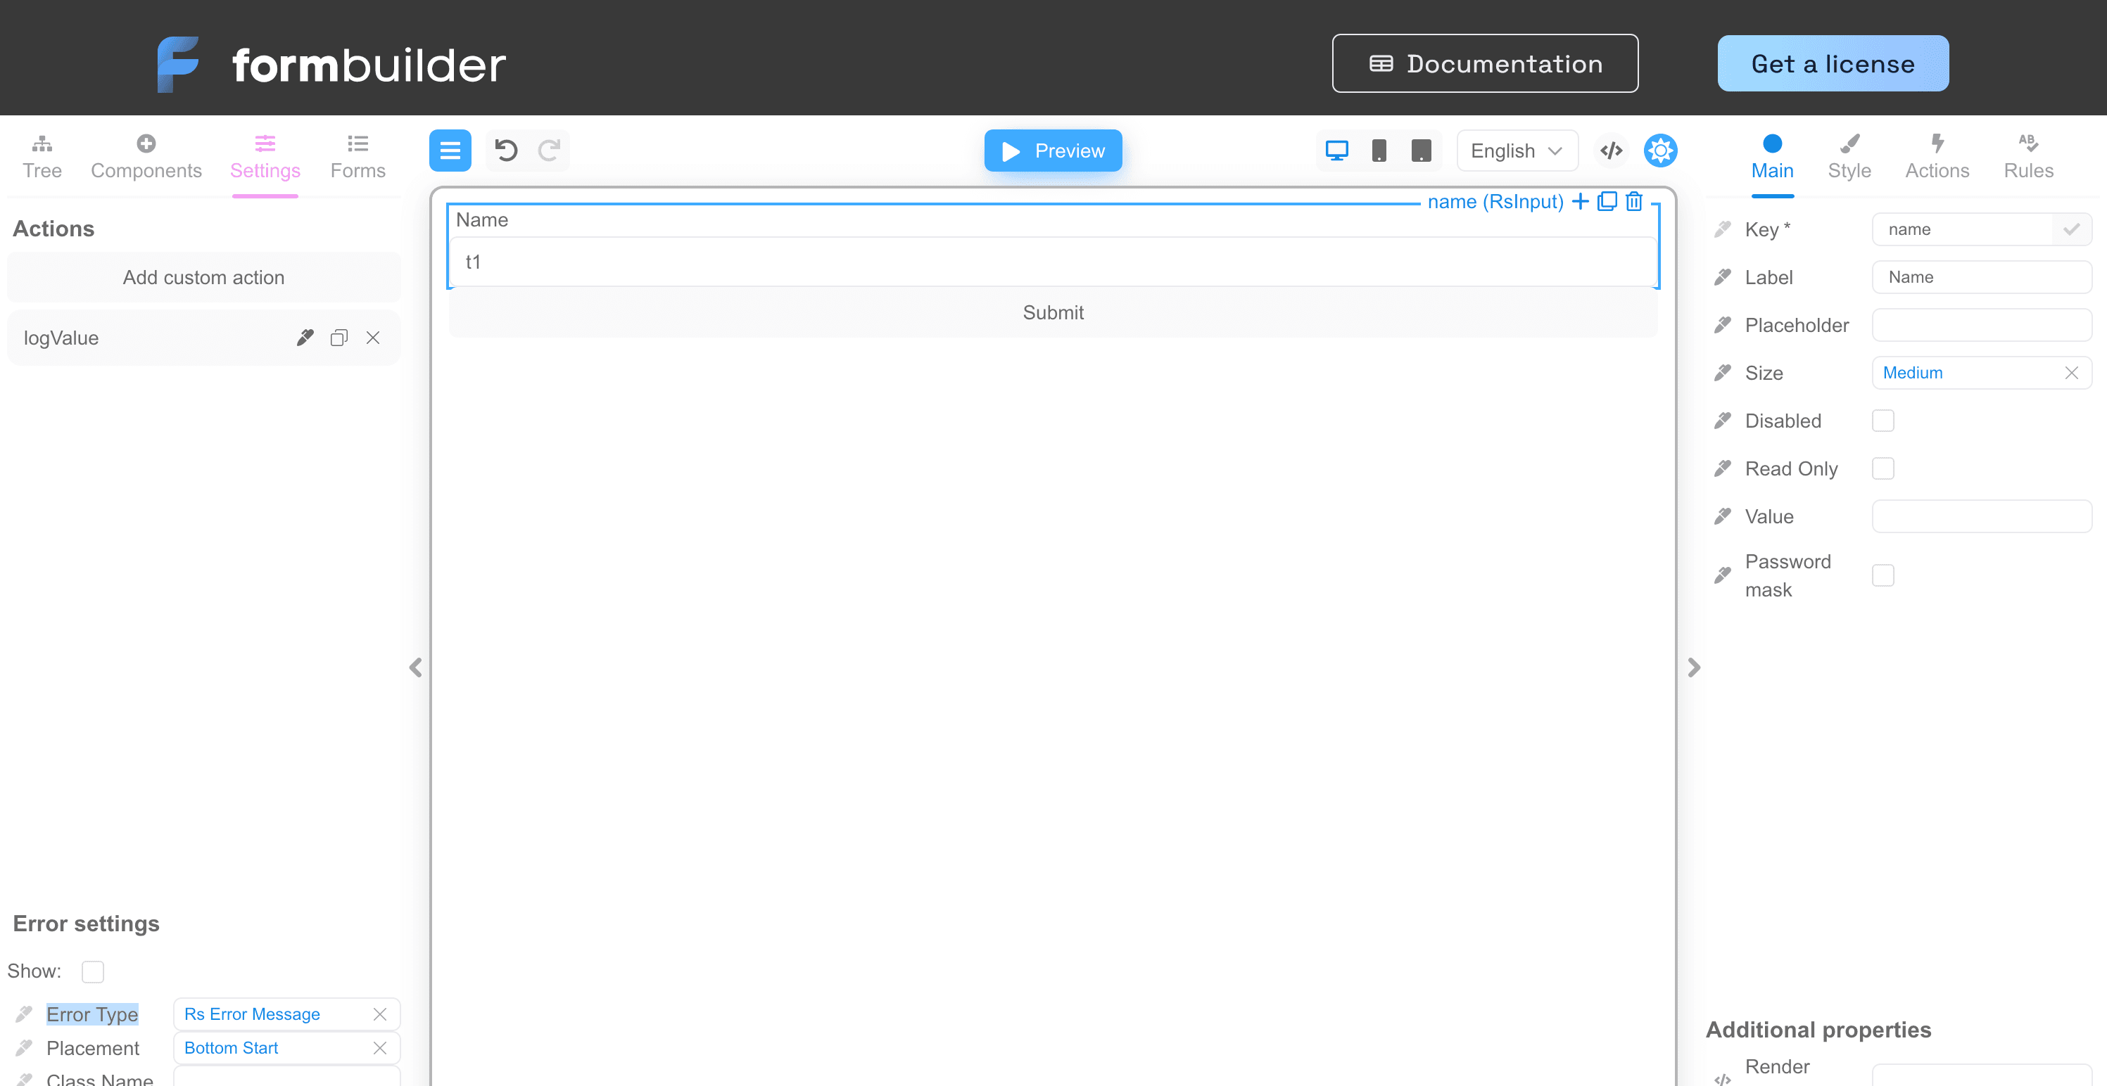
Task: Collapse the left panel arrow
Action: point(415,667)
